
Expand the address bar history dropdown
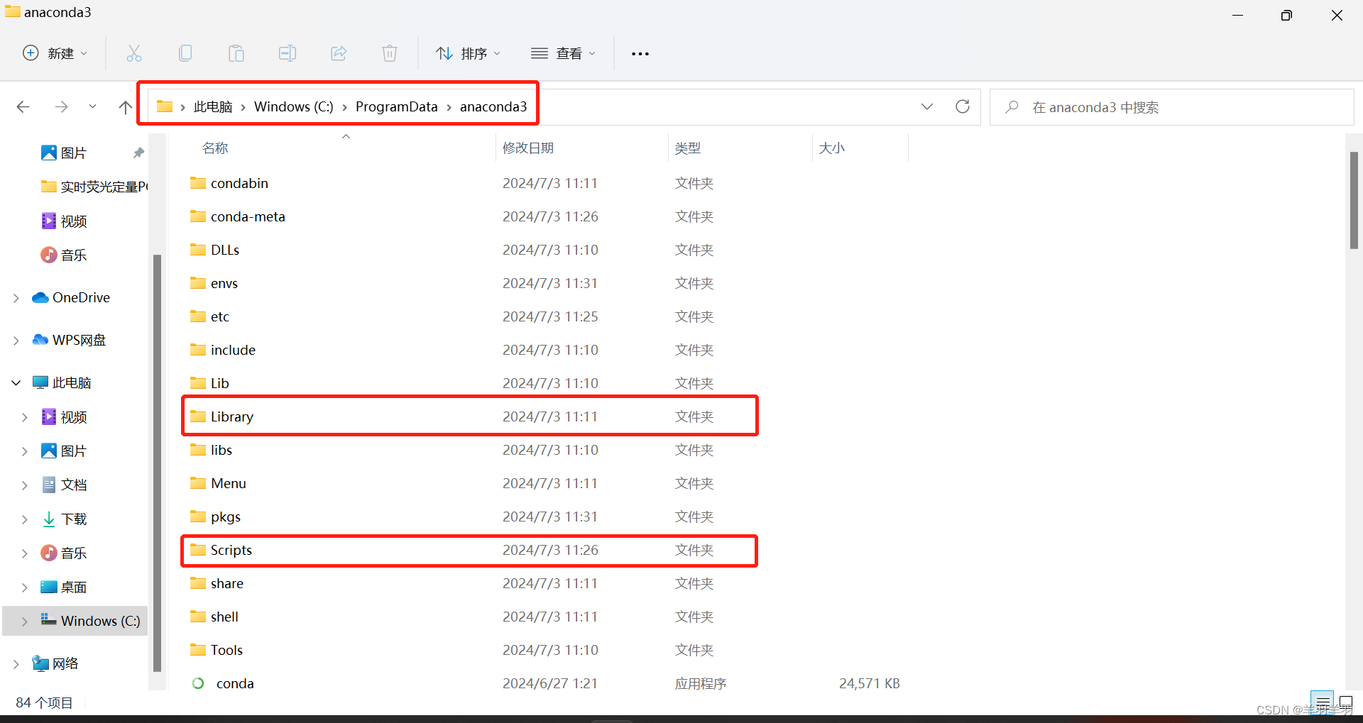pos(927,106)
